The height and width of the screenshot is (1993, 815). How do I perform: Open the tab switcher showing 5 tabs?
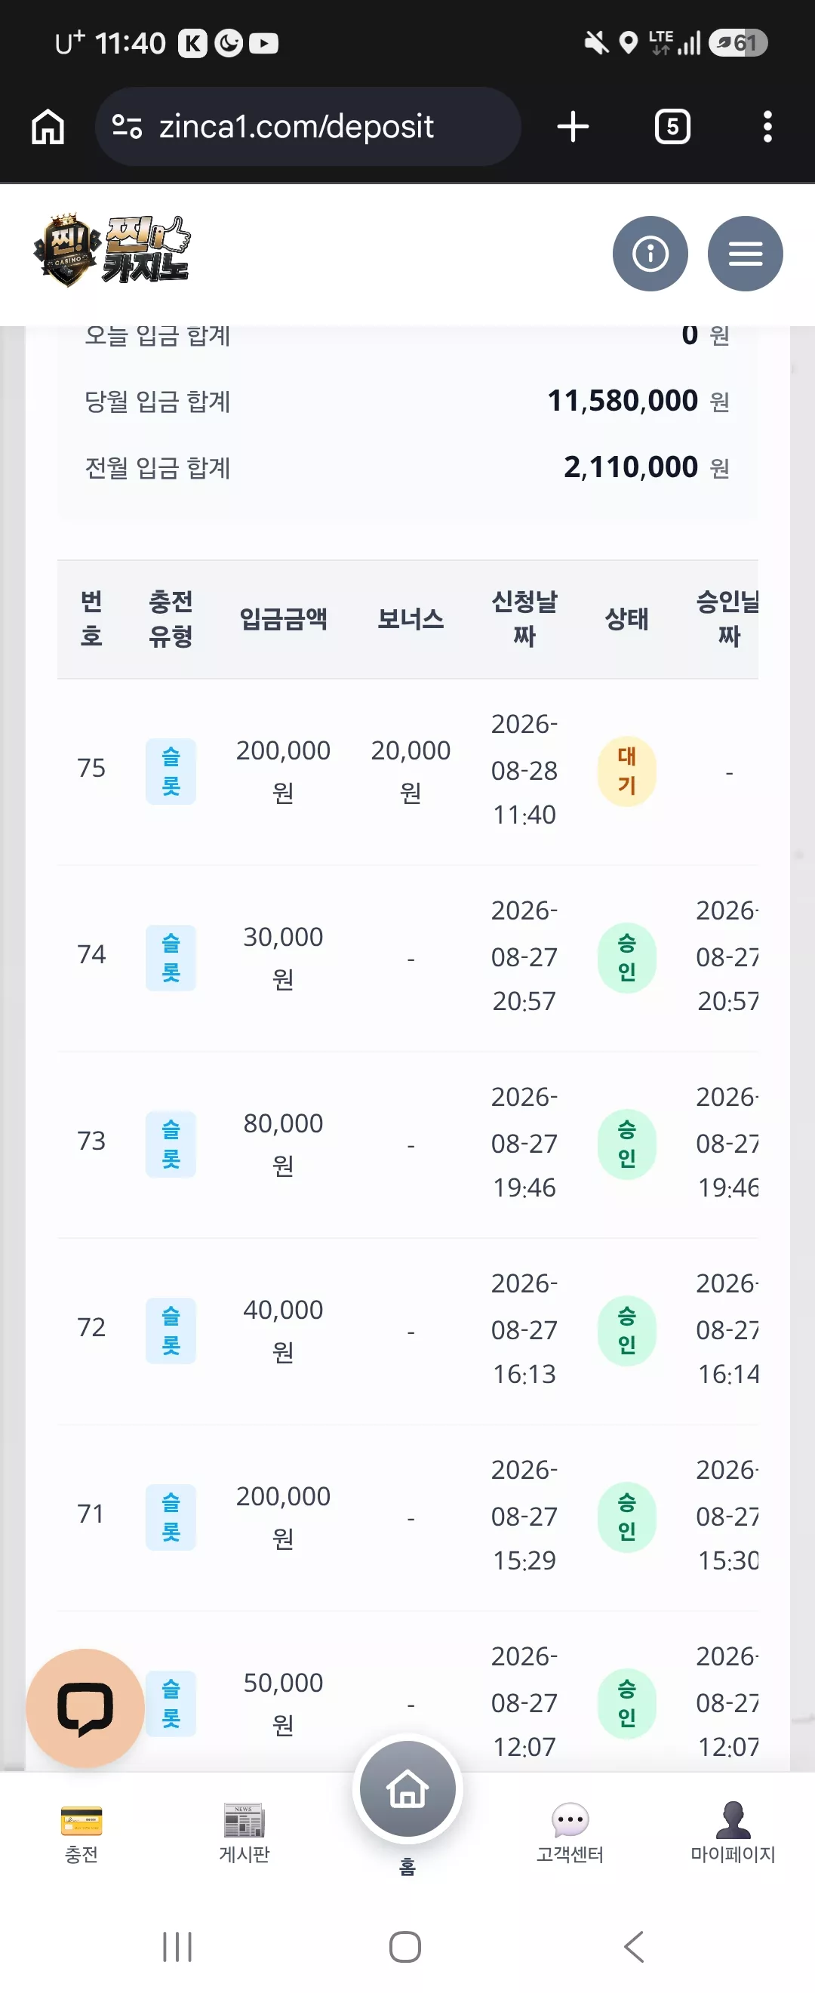[672, 126]
